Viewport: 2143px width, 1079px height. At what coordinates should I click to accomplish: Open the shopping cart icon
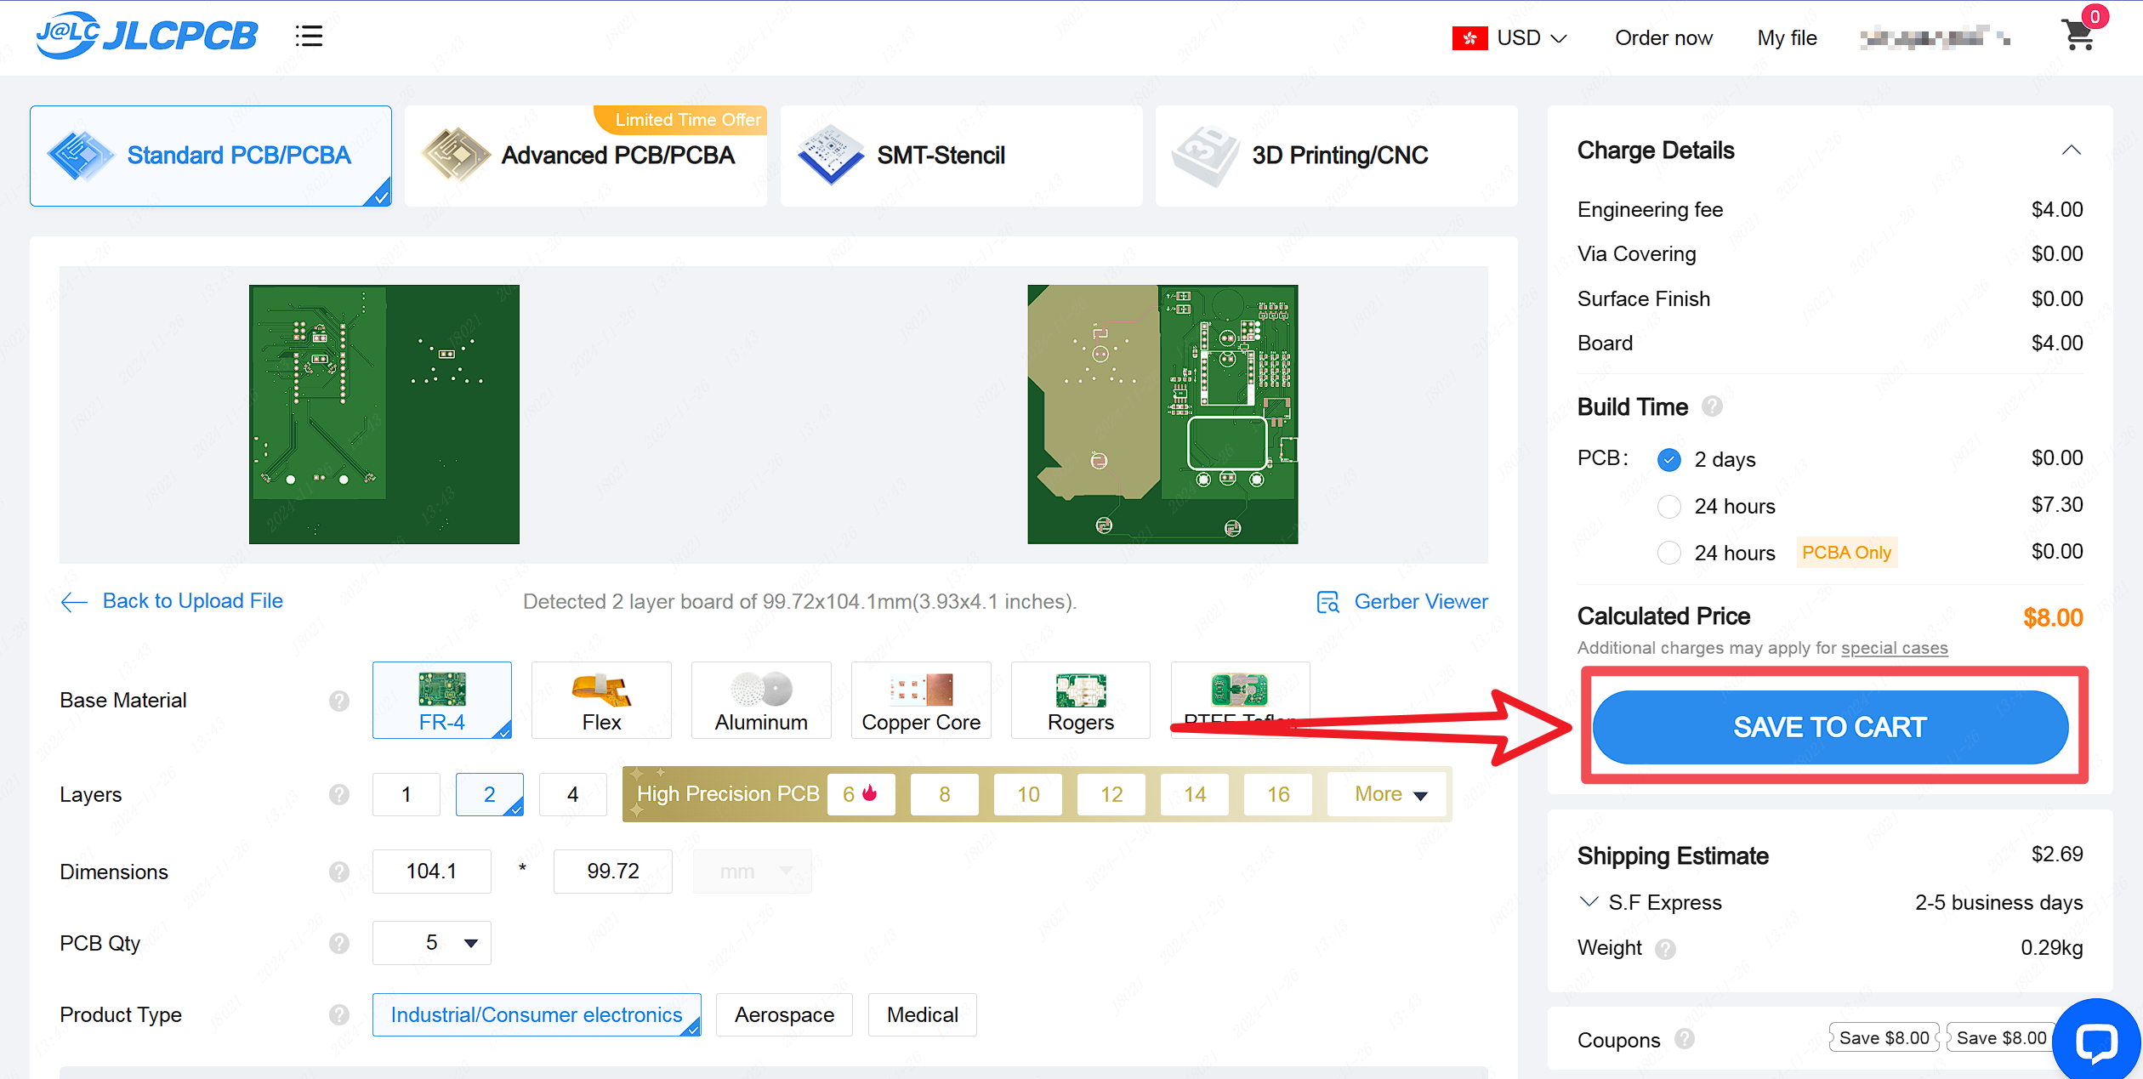point(2078,36)
